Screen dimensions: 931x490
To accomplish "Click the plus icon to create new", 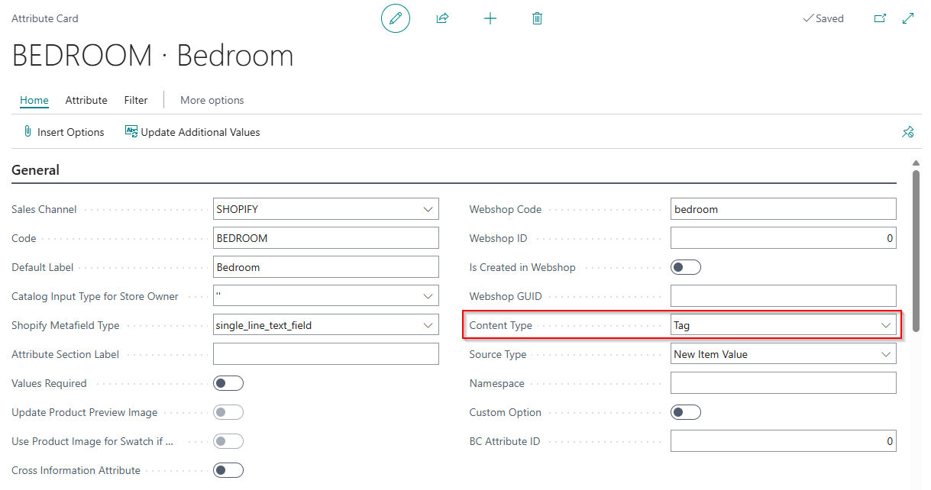I will [x=490, y=18].
